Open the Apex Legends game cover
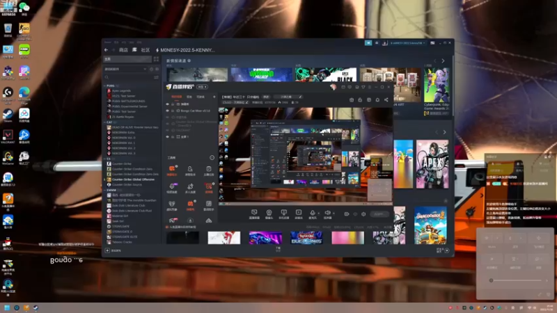The width and height of the screenshot is (557, 313). tap(432, 164)
